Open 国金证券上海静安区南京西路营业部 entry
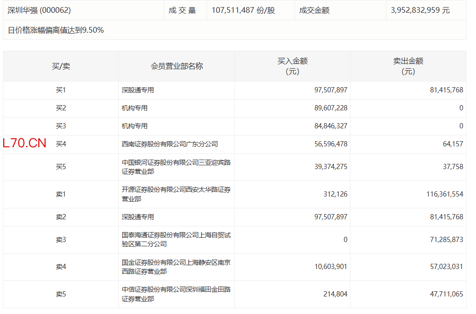The width and height of the screenshot is (476, 314). point(176,267)
